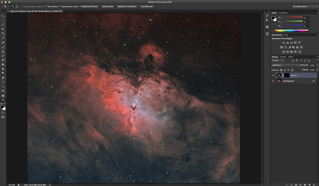Image resolution: width=319 pixels, height=186 pixels.
Task: Select the Move tool
Action: pyautogui.click(x=3, y=16)
